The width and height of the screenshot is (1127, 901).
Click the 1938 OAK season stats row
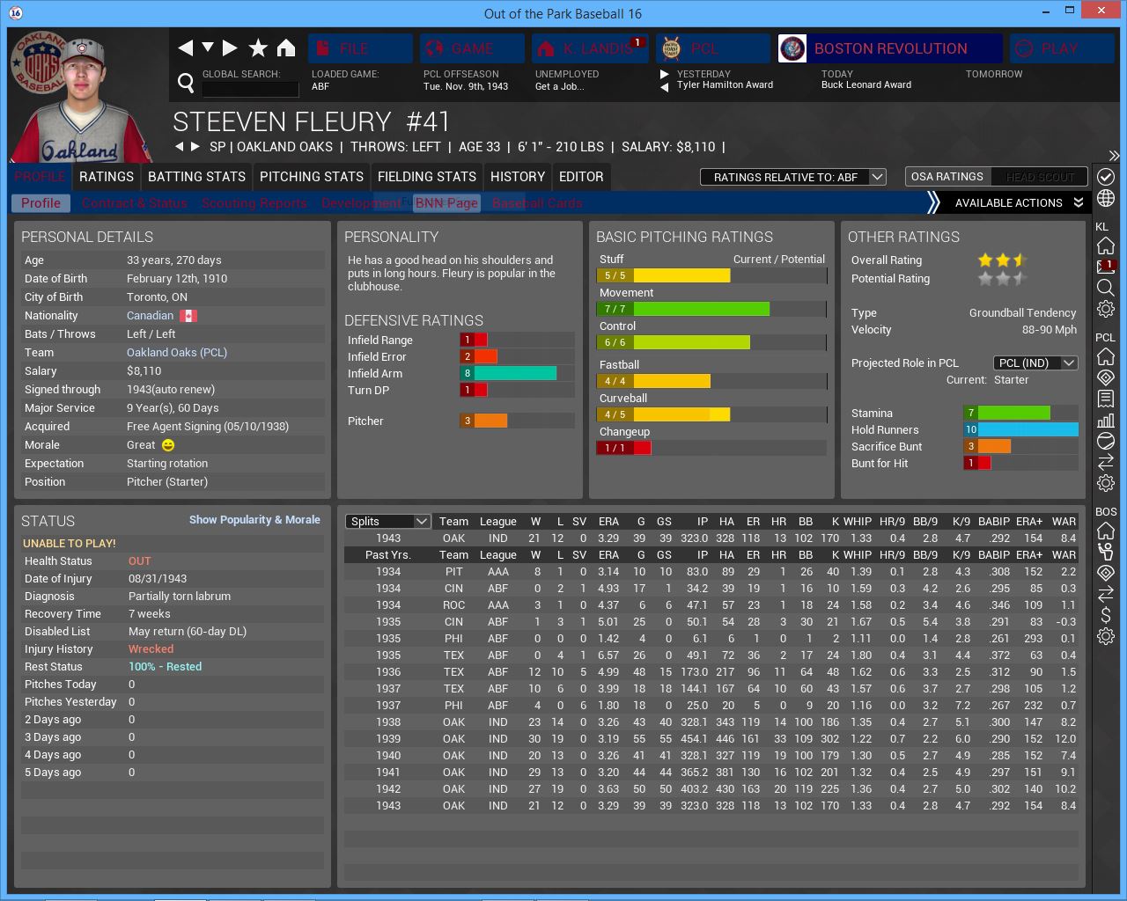(x=711, y=722)
